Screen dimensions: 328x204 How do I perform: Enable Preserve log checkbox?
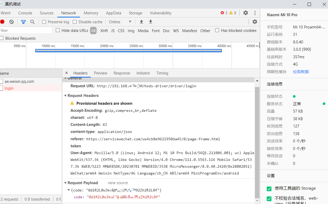pos(44,22)
